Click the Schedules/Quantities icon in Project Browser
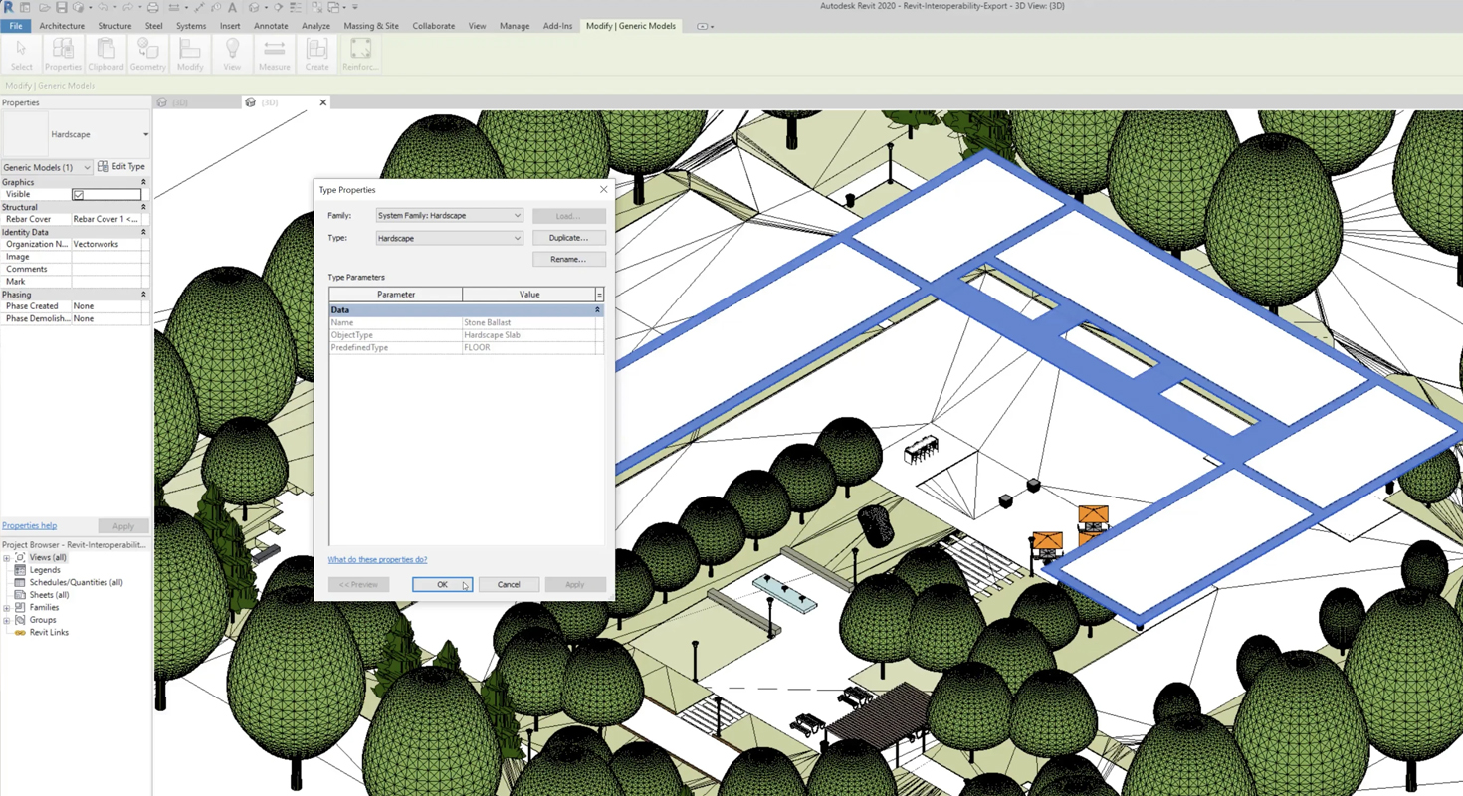 [20, 582]
